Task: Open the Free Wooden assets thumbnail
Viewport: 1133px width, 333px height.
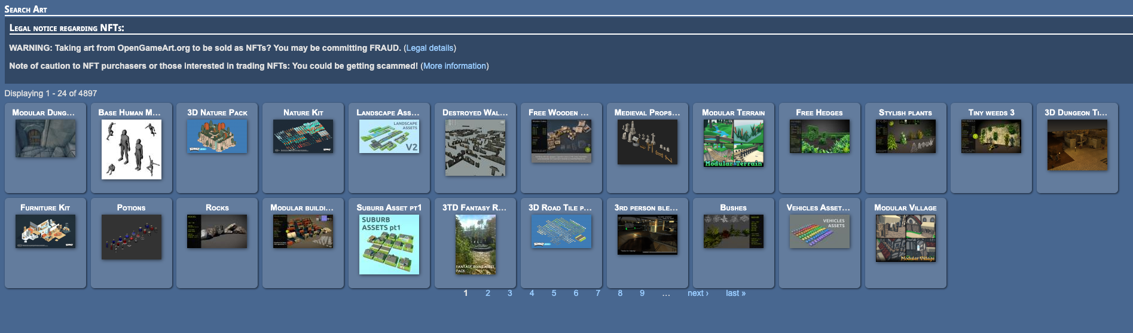Action: (561, 140)
